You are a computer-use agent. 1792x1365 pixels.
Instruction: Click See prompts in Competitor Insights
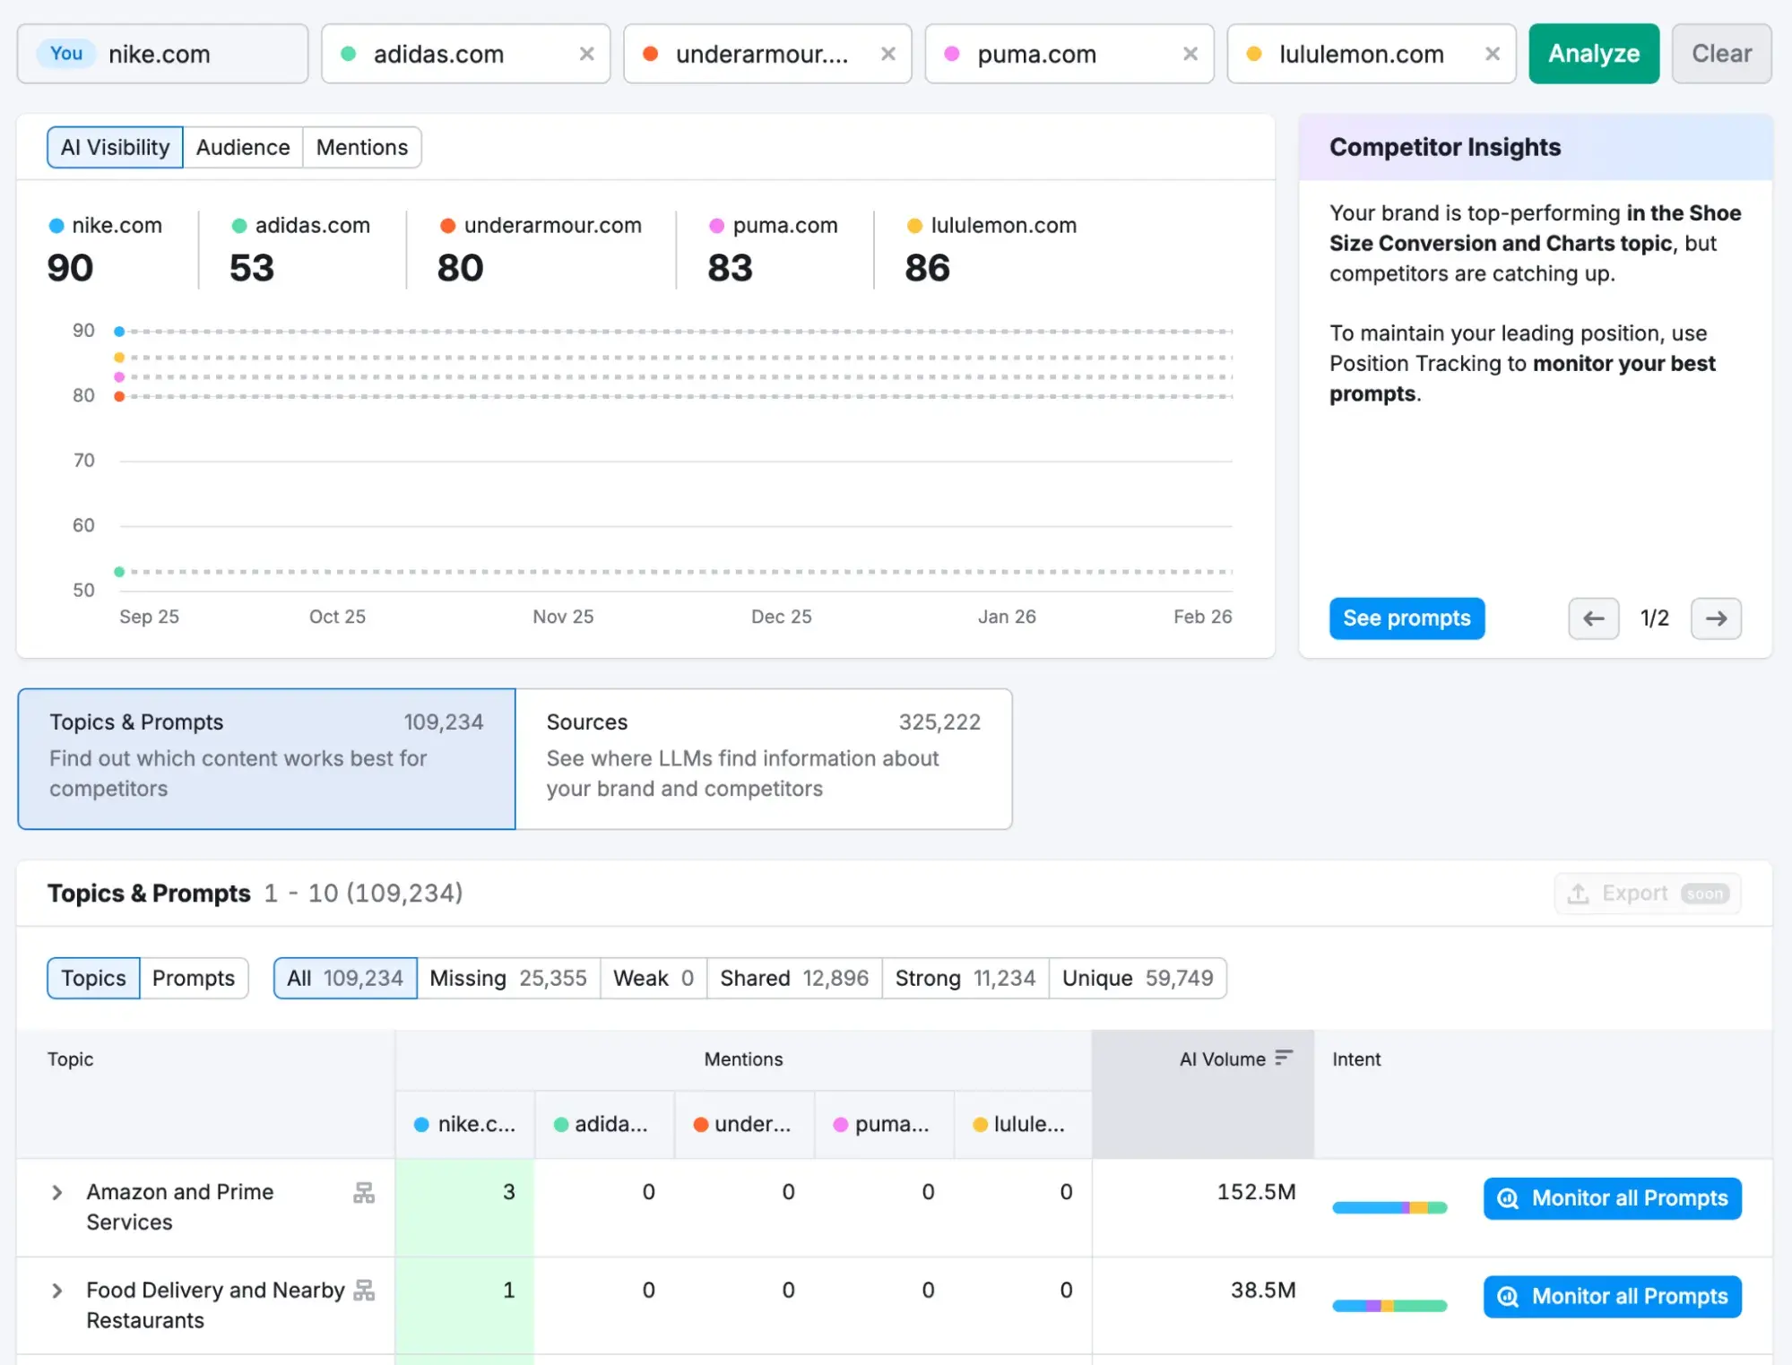(x=1406, y=618)
